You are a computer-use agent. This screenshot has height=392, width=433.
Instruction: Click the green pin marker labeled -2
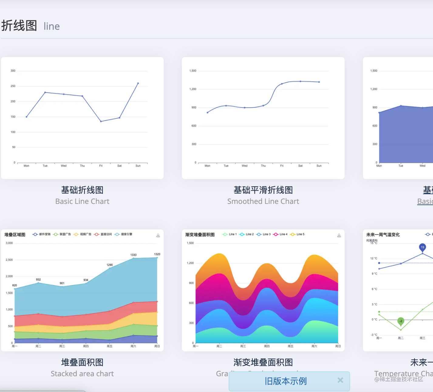point(401,321)
